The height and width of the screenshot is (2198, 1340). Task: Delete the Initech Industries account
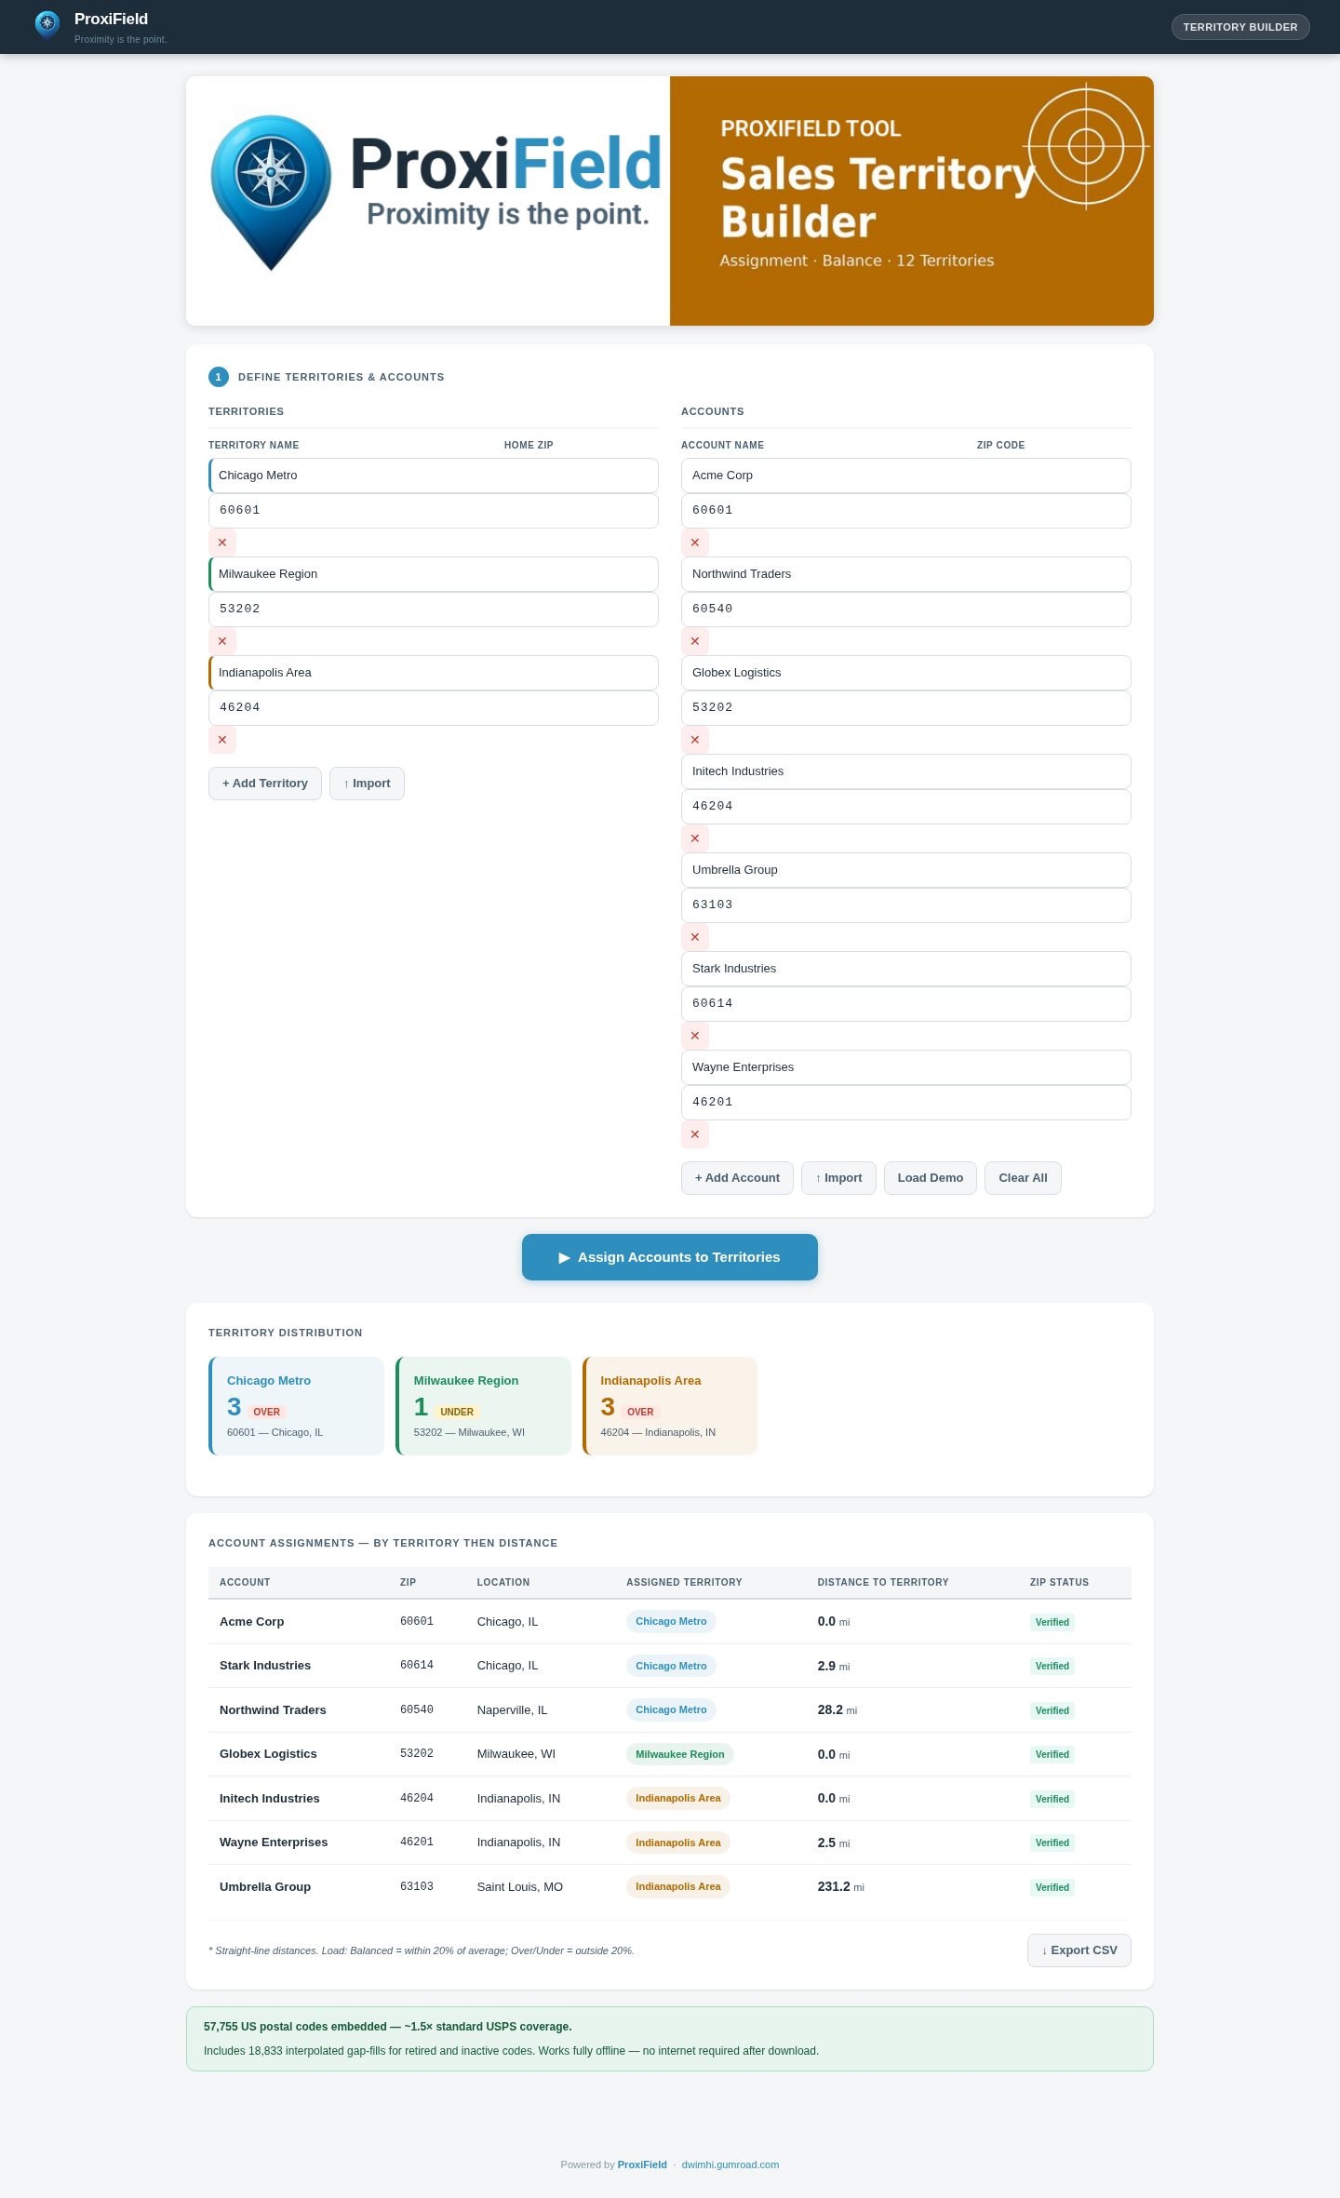pyautogui.click(x=695, y=838)
